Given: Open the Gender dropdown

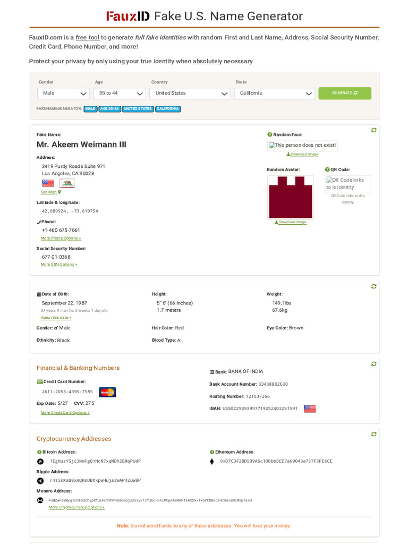Looking at the screenshot, I should [x=63, y=93].
